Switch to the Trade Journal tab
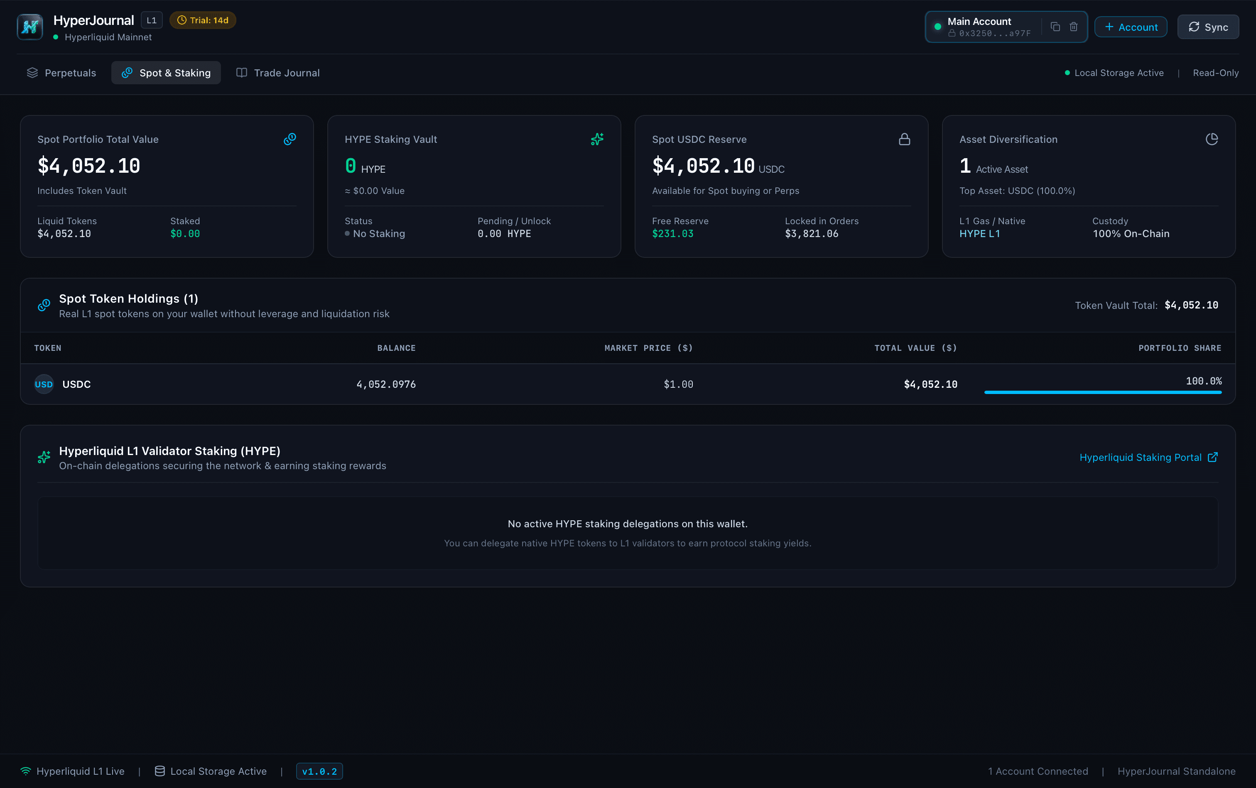 (x=278, y=73)
